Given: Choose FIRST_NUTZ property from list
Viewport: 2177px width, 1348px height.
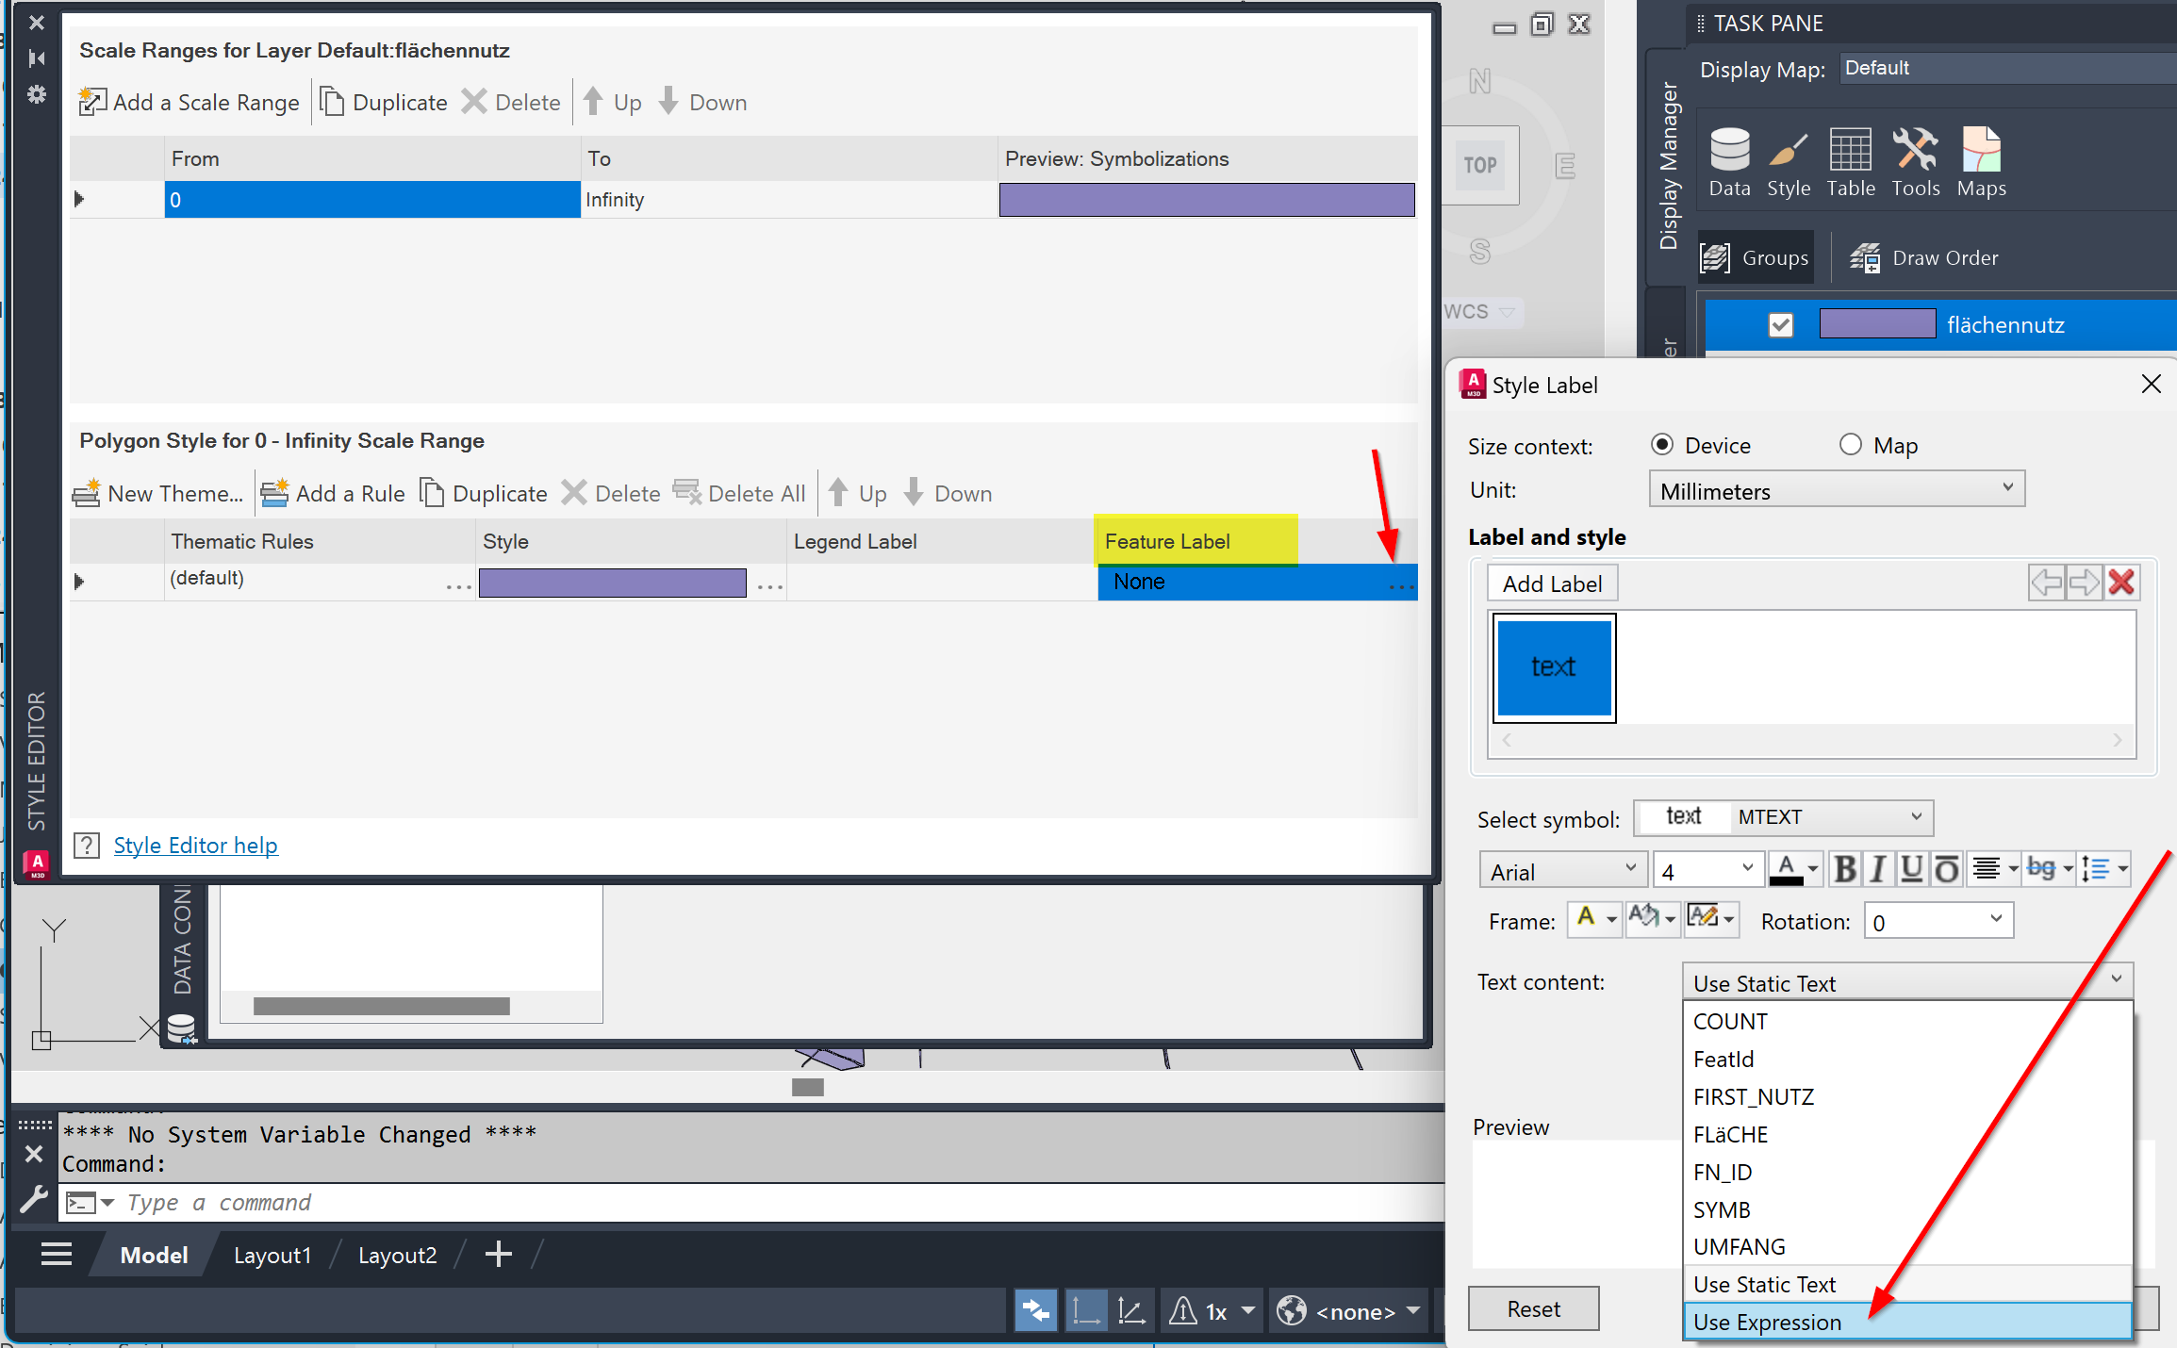Looking at the screenshot, I should [x=1907, y=1096].
